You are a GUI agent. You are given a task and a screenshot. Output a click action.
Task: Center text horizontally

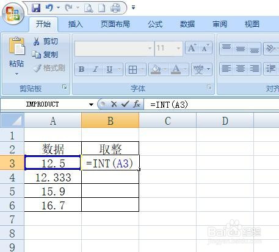241,69
